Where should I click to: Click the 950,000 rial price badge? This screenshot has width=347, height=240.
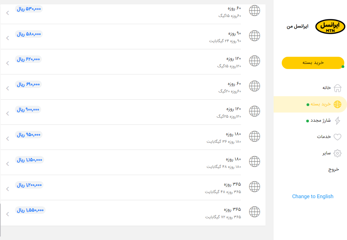pyautogui.click(x=29, y=135)
